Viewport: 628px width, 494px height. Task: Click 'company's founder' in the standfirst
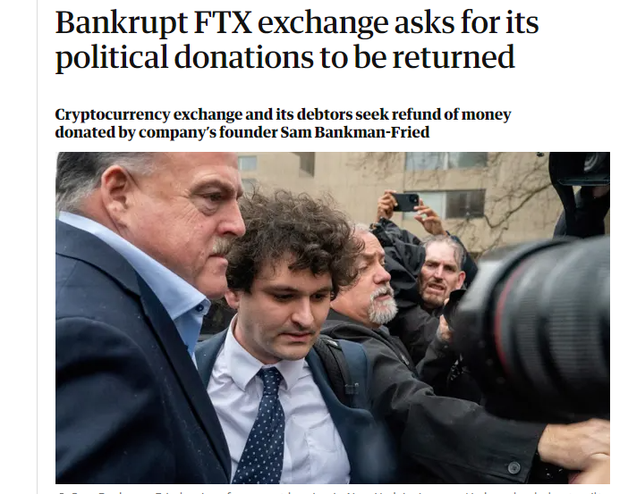tap(208, 133)
